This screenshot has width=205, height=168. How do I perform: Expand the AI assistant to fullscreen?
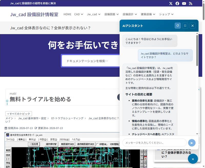point(185,26)
